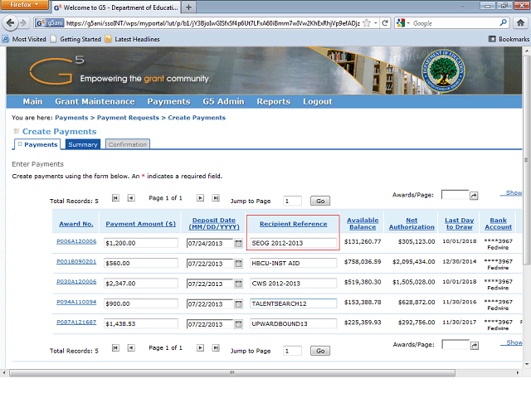Viewport: 531px width, 398px height.
Task: Click the browser back arrow button
Action: coord(11,23)
